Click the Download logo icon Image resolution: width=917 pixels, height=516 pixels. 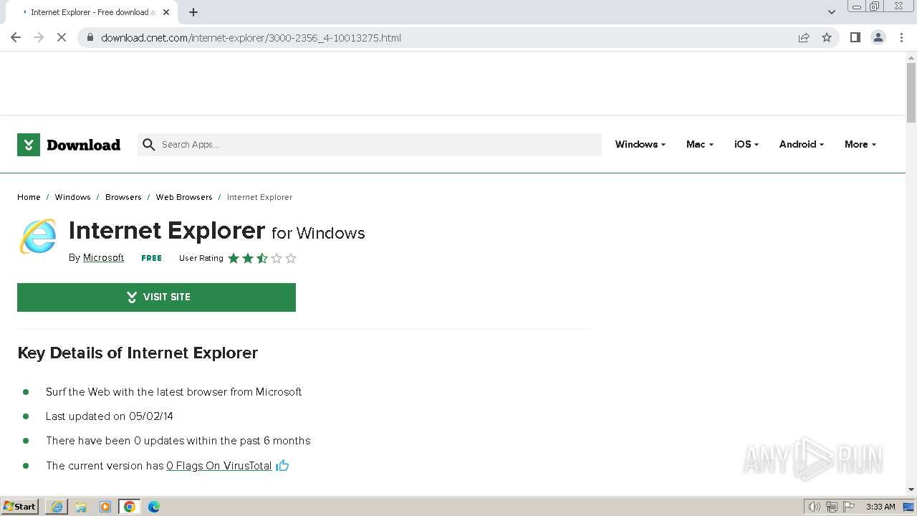[29, 145]
